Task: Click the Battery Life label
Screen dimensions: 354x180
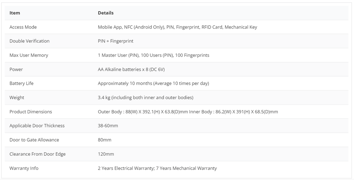Action: [21, 84]
